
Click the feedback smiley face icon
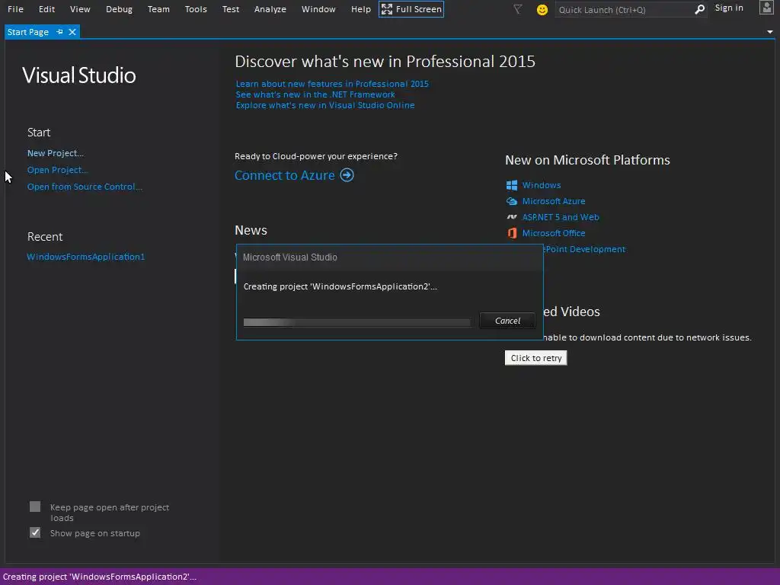(542, 9)
